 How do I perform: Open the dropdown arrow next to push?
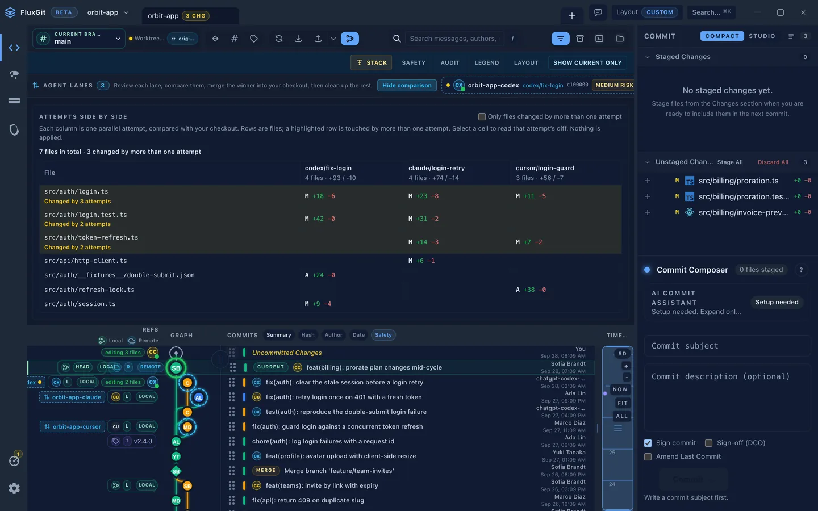[x=333, y=39]
